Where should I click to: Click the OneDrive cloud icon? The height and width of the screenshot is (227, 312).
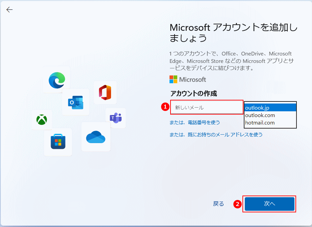pos(96,137)
